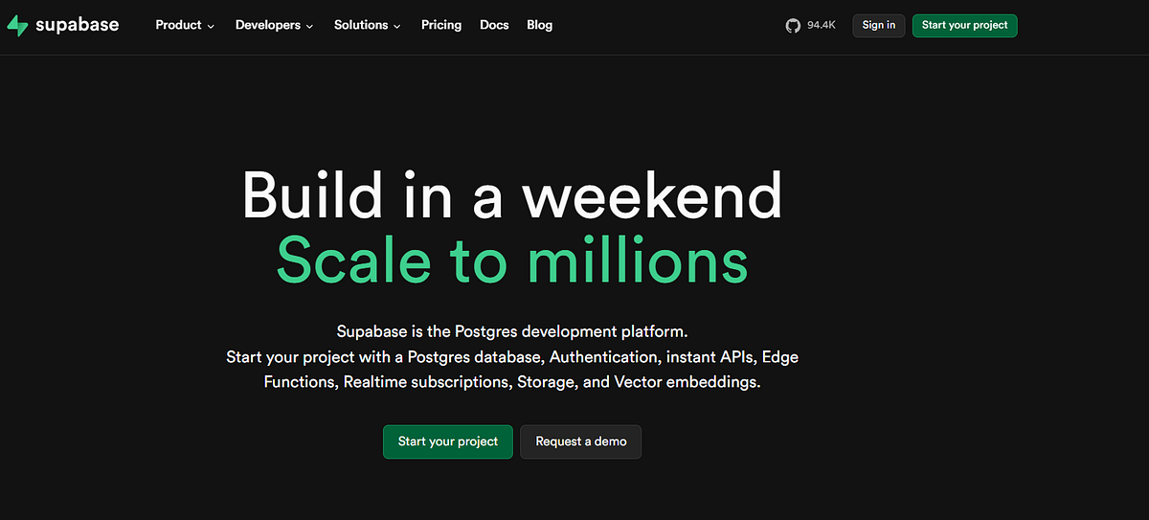
Task: Click the Supabase lightning bolt logo icon
Action: (17, 26)
